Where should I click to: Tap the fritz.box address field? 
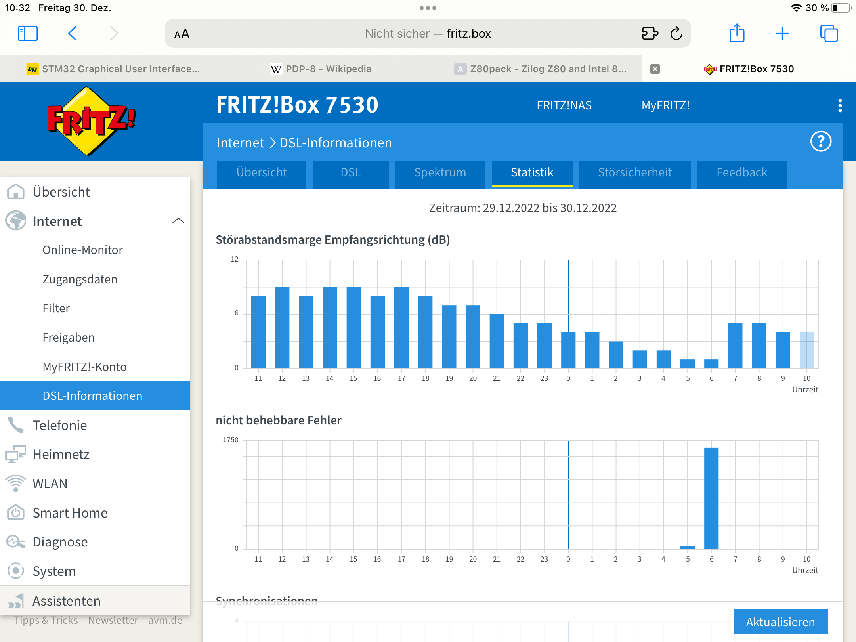428,34
